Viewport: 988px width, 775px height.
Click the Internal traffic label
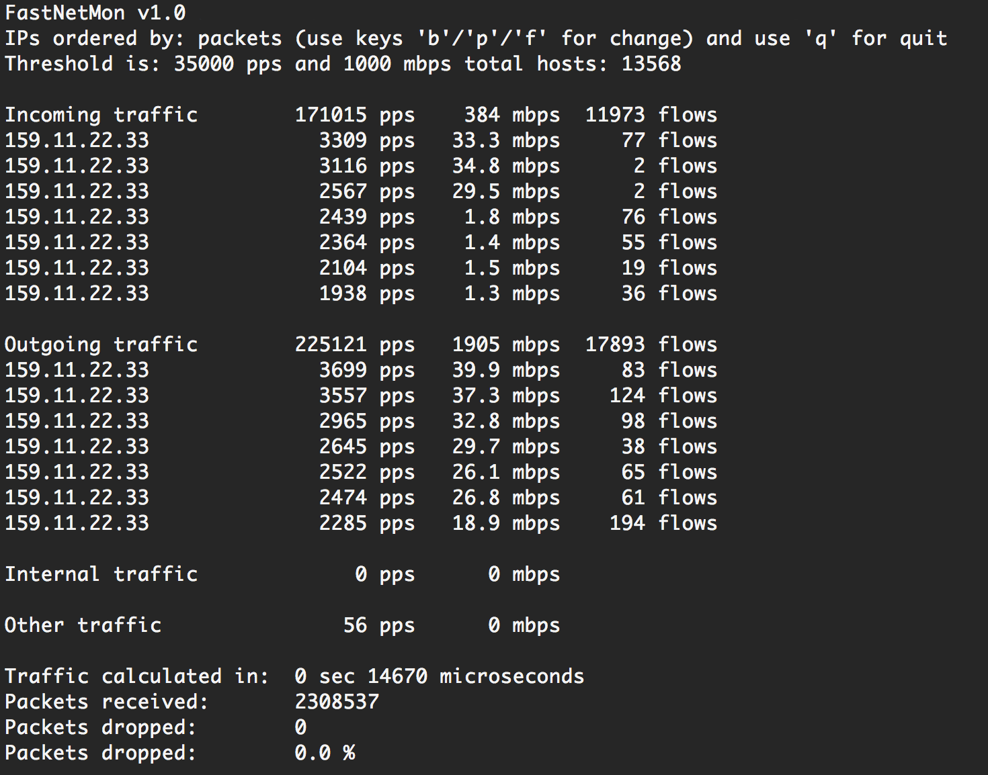point(101,574)
